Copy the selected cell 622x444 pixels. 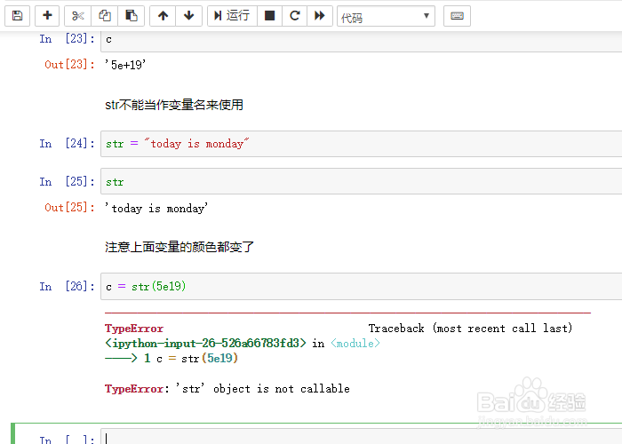click(105, 16)
